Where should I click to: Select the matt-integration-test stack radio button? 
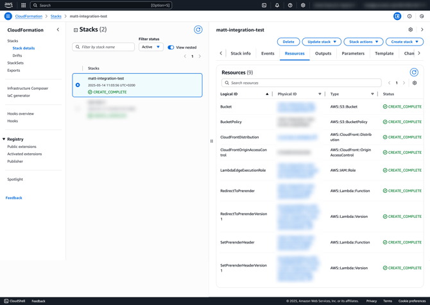(x=78, y=85)
